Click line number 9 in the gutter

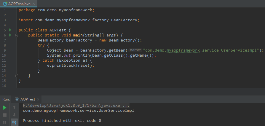(x=5, y=50)
